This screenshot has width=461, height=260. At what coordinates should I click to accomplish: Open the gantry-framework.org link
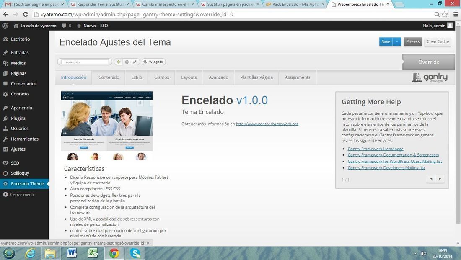click(x=267, y=124)
